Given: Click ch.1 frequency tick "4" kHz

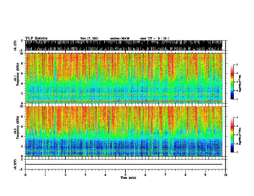Looking at the screenshot, I should 22,84.
